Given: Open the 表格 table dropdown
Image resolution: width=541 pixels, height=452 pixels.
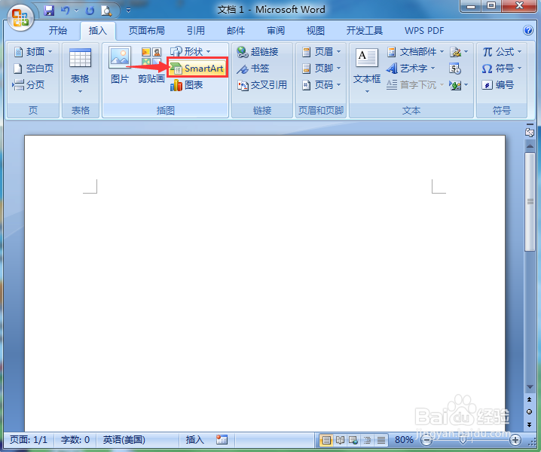Looking at the screenshot, I should [80, 71].
